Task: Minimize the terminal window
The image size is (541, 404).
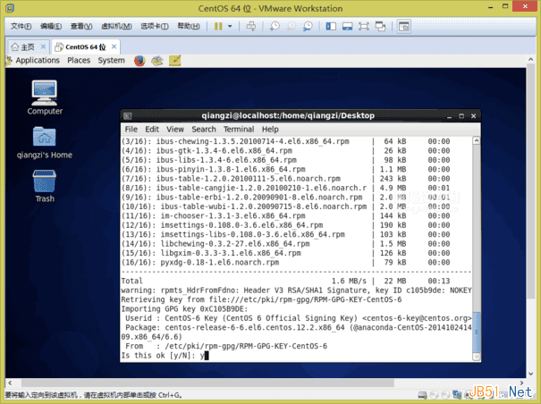Action: click(449, 116)
